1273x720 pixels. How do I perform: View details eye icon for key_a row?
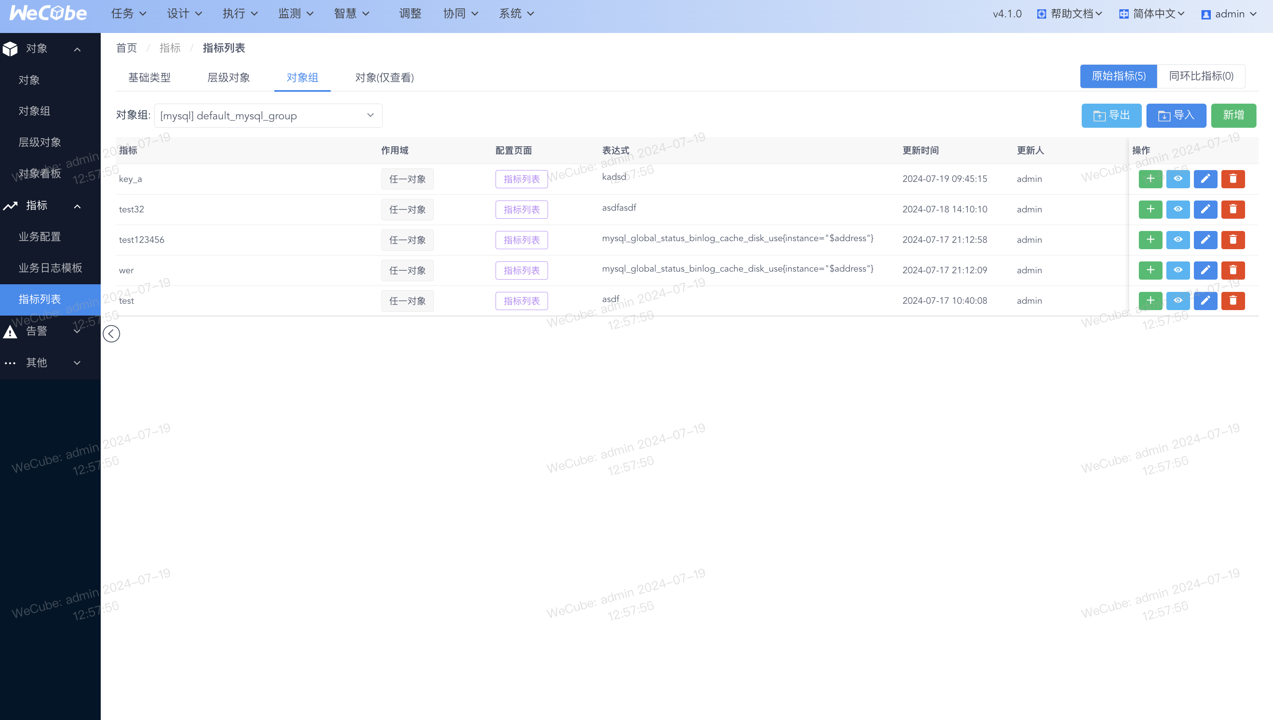pos(1178,179)
